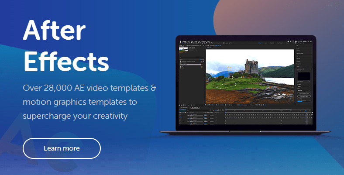Viewport: 344px width, 175px height.
Task: Click the Apple menu icon on laptop screen
Action: click(181, 41)
